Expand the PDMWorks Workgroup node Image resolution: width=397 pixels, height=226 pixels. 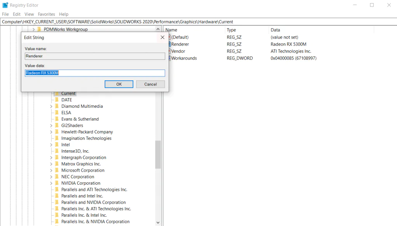pyautogui.click(x=34, y=29)
